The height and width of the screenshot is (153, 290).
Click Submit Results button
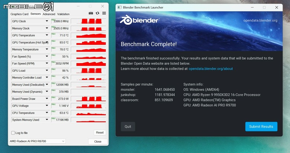click(x=261, y=127)
